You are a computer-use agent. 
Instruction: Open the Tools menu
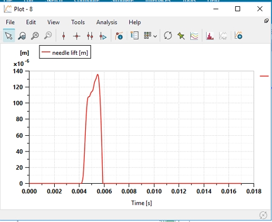[78, 22]
